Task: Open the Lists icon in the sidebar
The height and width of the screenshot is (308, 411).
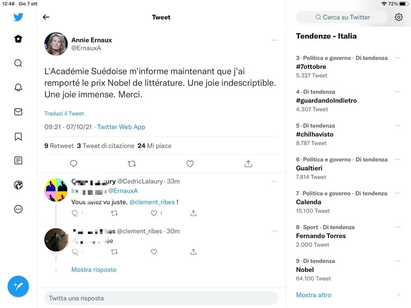Action: tap(18, 160)
